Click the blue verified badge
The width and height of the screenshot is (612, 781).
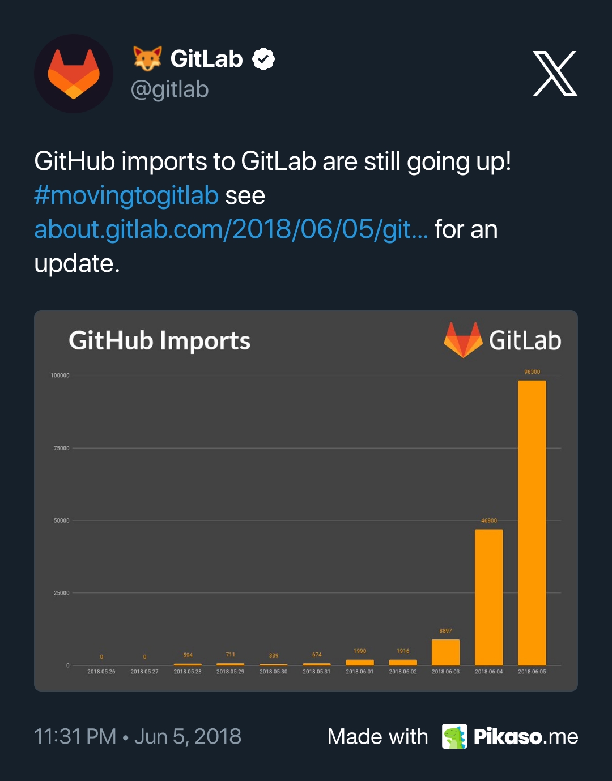263,59
